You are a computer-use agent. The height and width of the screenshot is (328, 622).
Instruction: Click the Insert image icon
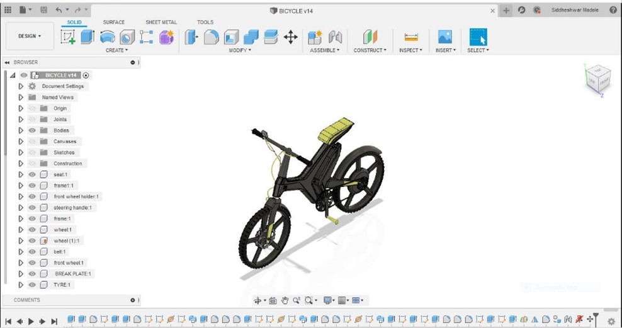[x=445, y=37]
